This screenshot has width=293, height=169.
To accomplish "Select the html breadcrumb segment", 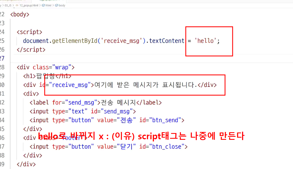I will [48, 5].
